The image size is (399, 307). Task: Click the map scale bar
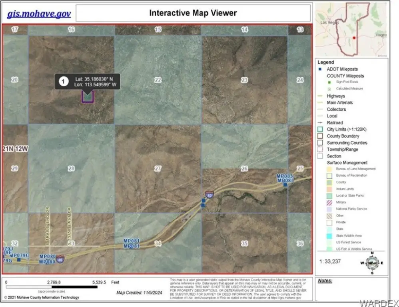[x=52, y=287]
